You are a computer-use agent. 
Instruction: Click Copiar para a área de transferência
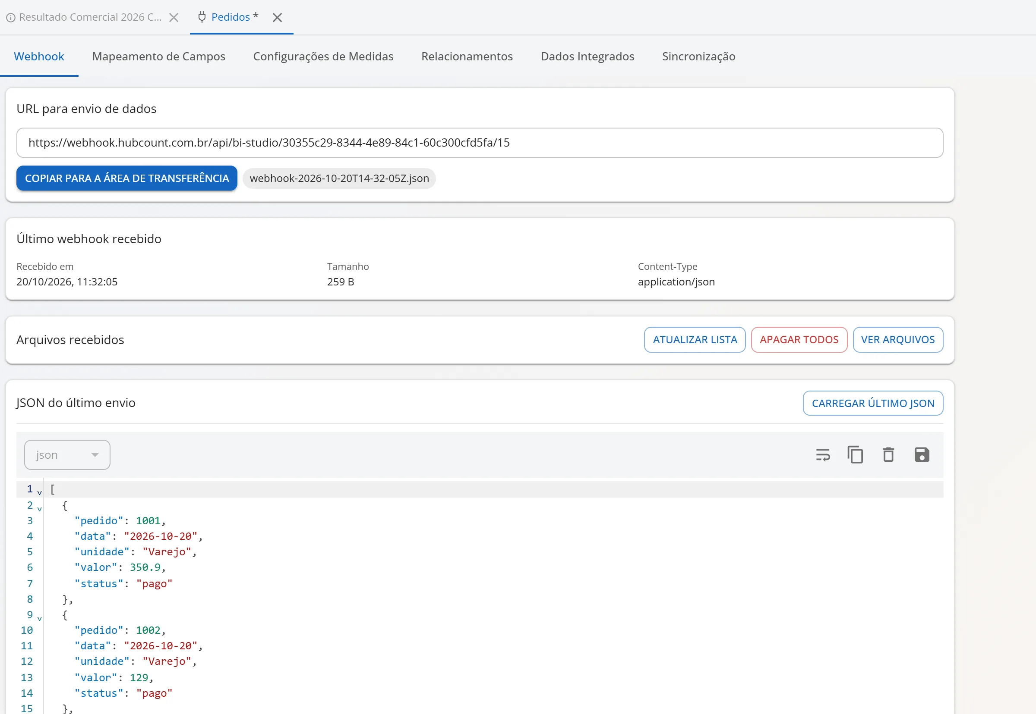point(127,178)
